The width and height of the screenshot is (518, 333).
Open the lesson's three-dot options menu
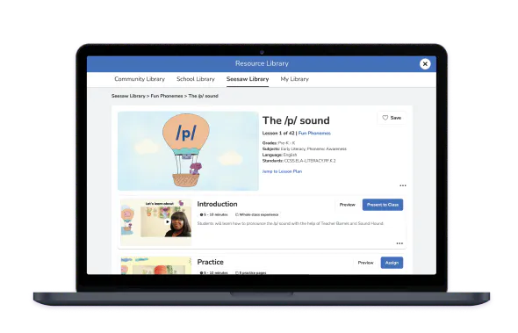[403, 185]
